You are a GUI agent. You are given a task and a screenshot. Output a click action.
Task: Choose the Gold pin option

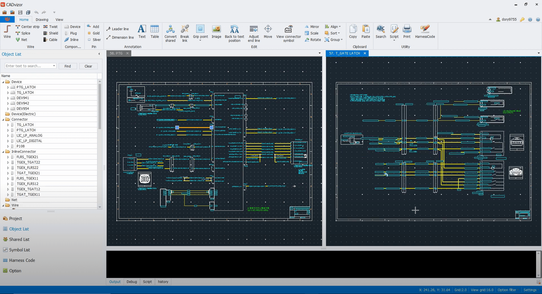tap(93, 33)
